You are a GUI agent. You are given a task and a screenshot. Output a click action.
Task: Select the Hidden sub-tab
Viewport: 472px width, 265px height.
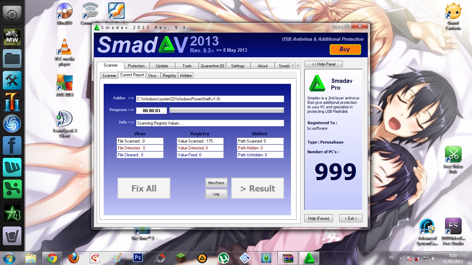click(x=186, y=75)
